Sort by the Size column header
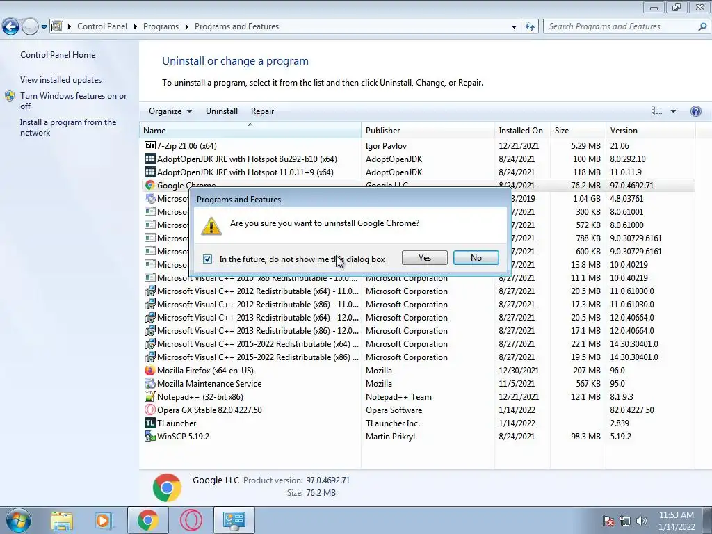Viewport: 712px width, 534px height. [578, 130]
